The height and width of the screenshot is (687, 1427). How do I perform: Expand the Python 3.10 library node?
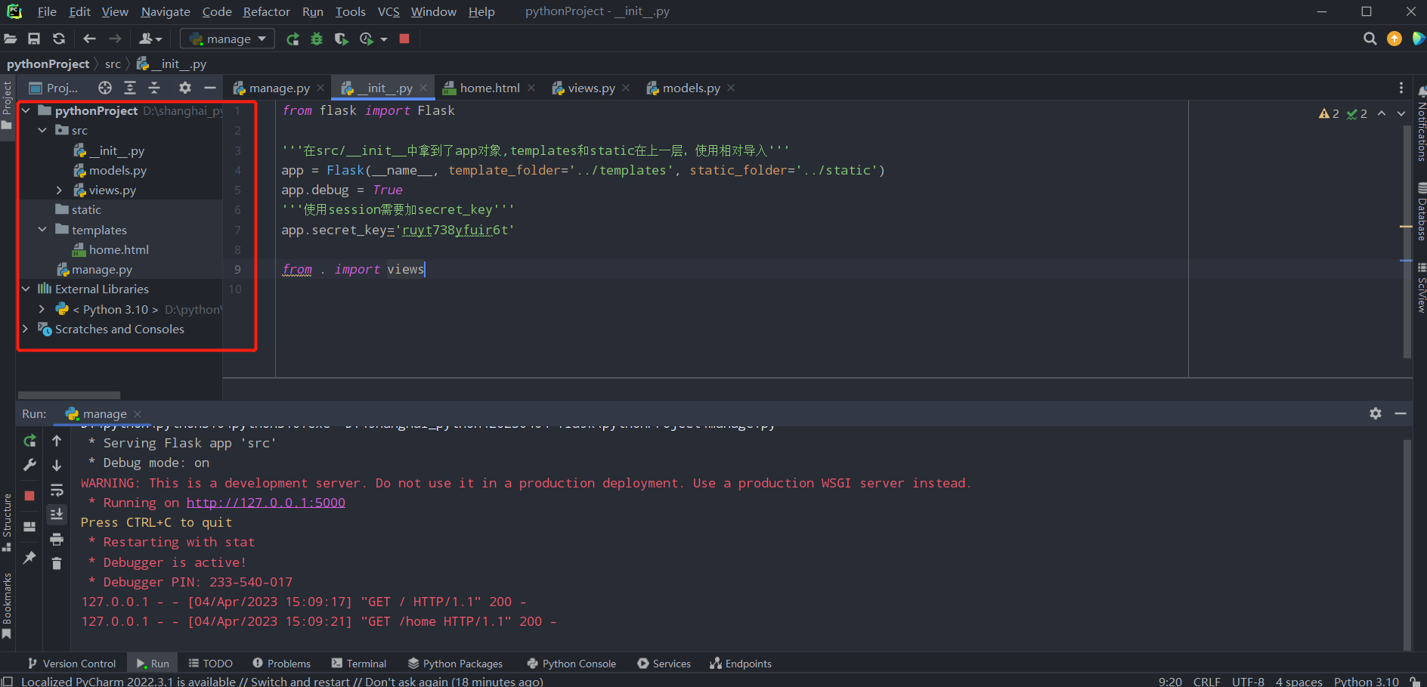[42, 309]
